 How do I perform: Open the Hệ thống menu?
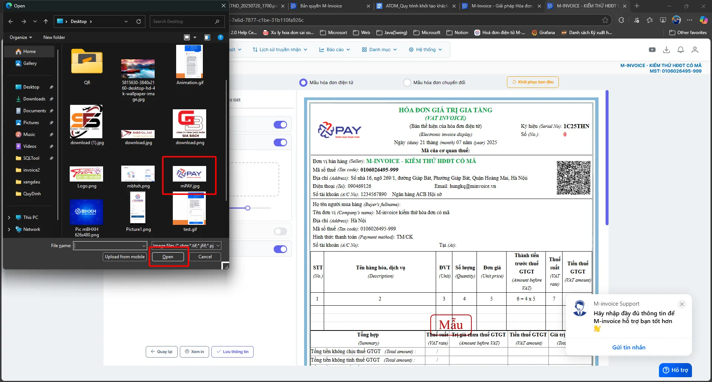[x=425, y=50]
